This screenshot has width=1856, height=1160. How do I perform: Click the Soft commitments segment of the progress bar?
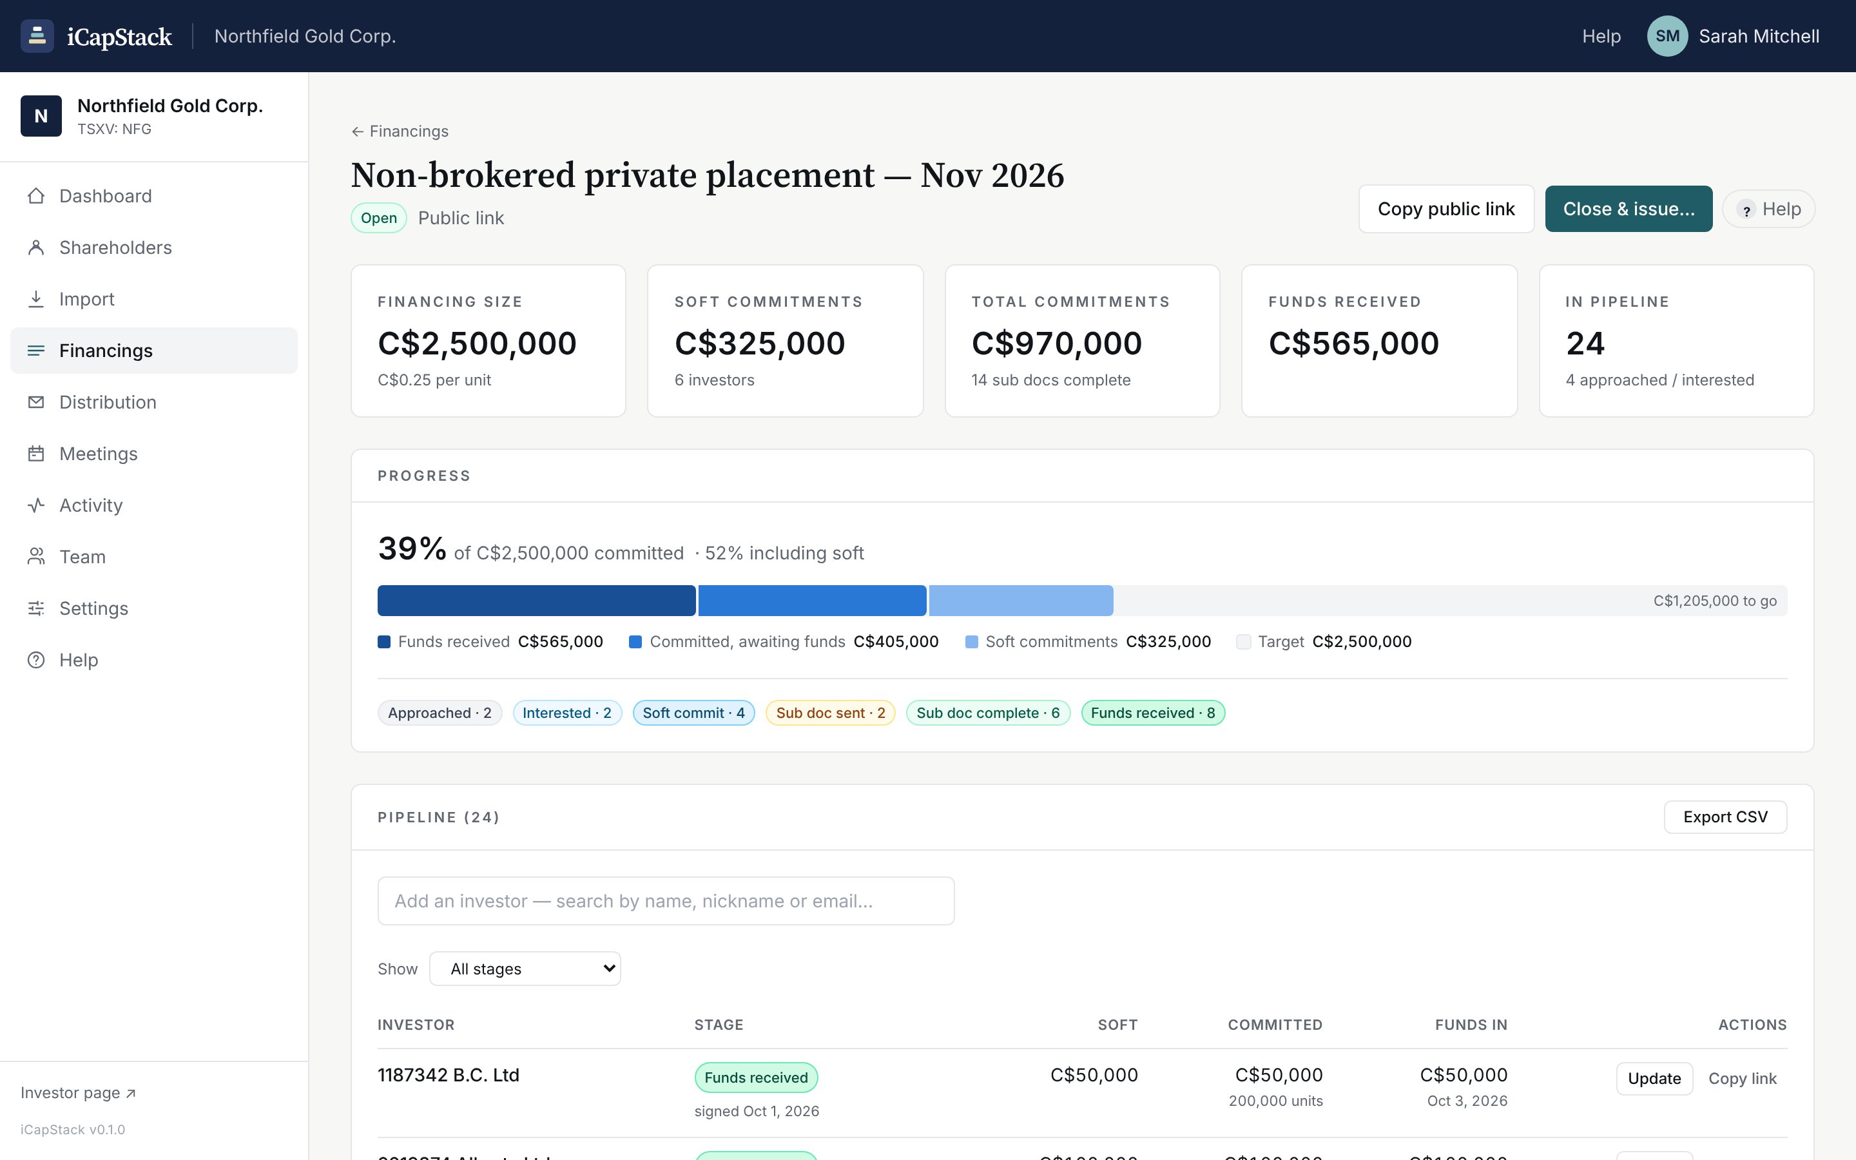(x=1021, y=601)
